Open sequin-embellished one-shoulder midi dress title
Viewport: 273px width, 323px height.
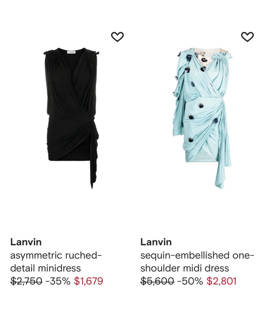pos(197,261)
